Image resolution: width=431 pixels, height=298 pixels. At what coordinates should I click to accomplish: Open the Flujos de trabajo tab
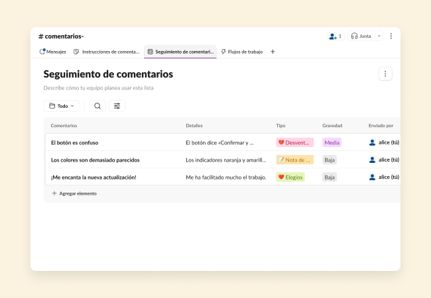[x=241, y=52]
